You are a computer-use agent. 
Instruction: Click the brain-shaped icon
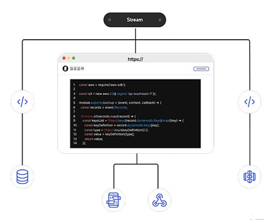[x=250, y=176]
